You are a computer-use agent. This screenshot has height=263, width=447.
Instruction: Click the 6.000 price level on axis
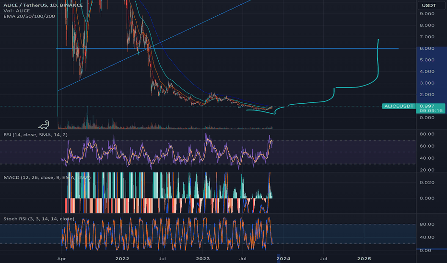point(427,48)
